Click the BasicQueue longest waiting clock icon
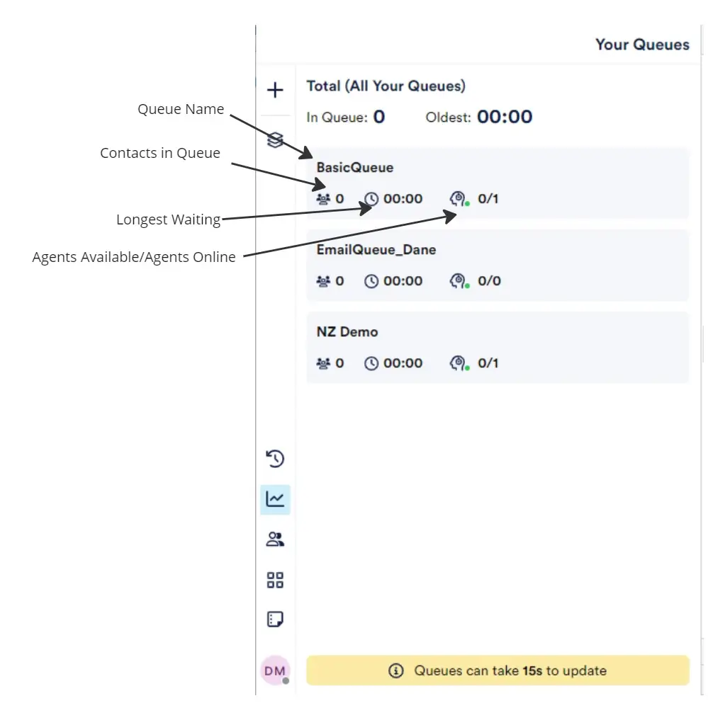Viewport: 708px width, 708px height. tap(371, 199)
